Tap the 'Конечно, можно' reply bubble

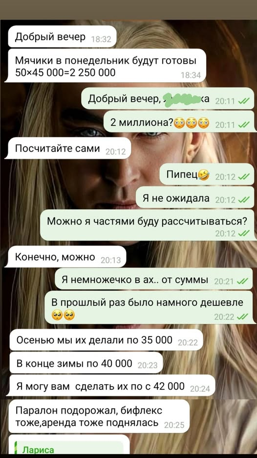66,257
